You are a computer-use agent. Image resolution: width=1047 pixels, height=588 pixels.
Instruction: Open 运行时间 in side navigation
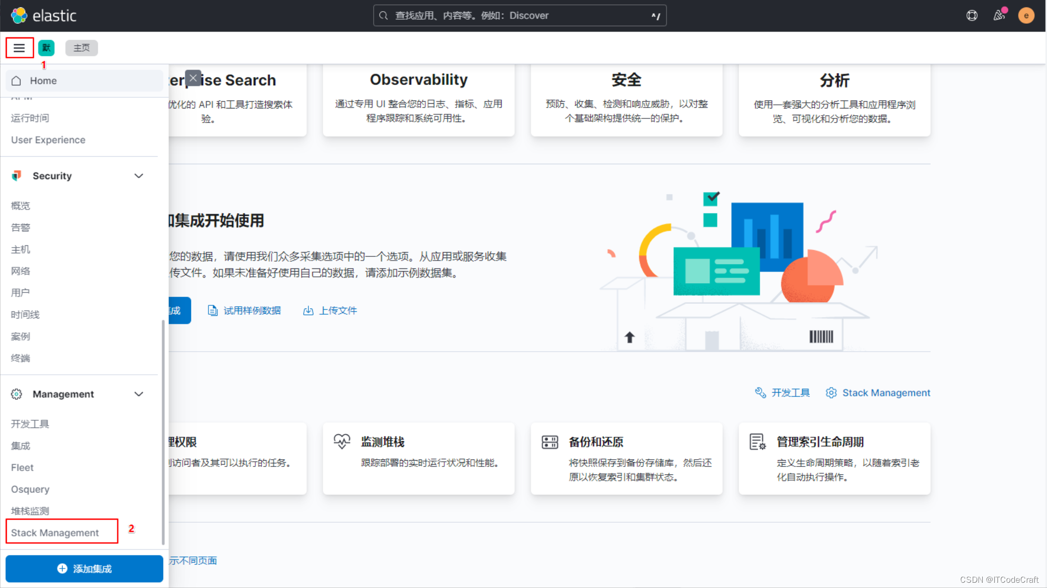30,118
